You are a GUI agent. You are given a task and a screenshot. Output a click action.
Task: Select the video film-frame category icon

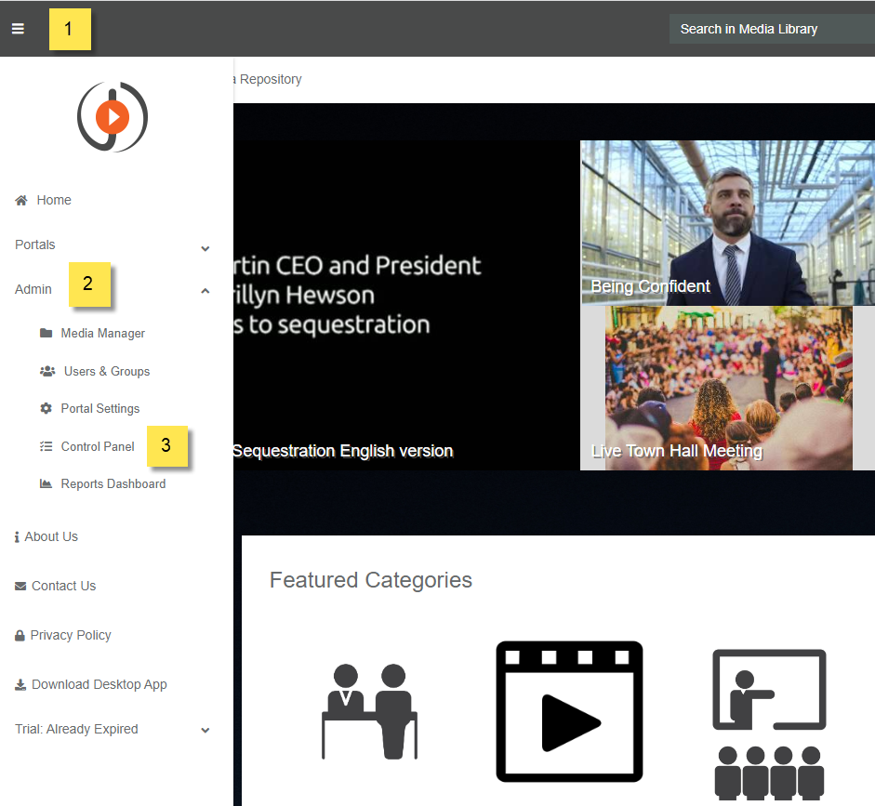(569, 711)
